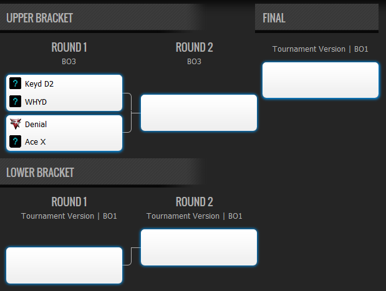The image size is (386, 291).
Task: Click the Denial team logo icon
Action: (x=15, y=124)
